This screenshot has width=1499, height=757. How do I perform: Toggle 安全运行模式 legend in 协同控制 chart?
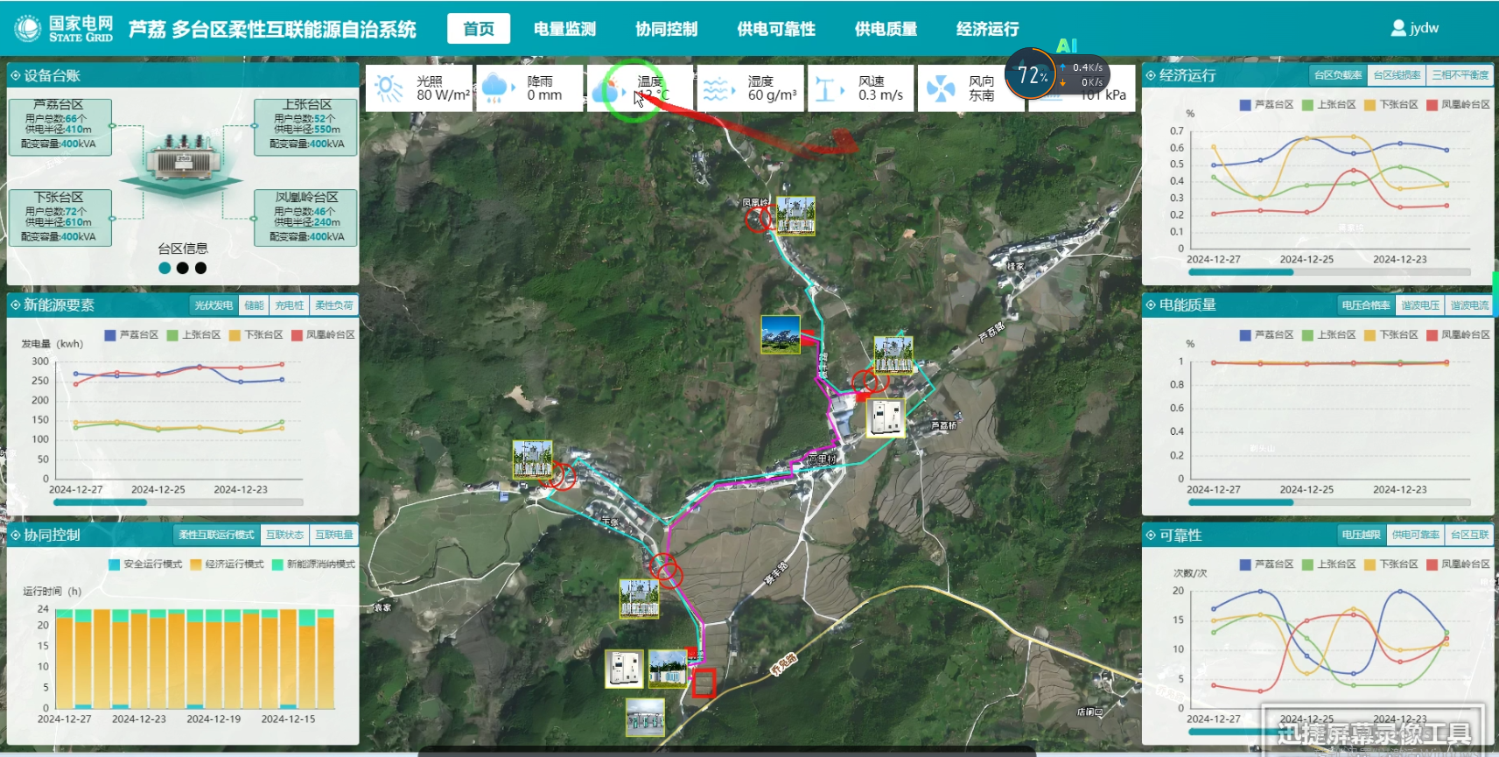[144, 564]
